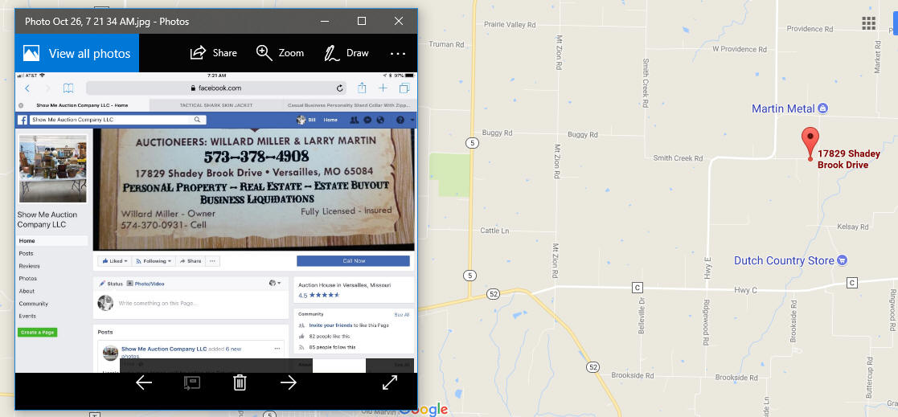Image resolution: width=898 pixels, height=417 pixels.
Task: Expand photo to full screen
Action: [390, 382]
